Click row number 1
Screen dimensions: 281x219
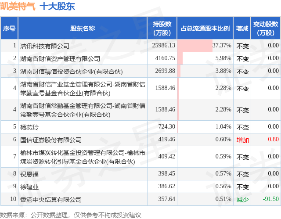(14, 45)
